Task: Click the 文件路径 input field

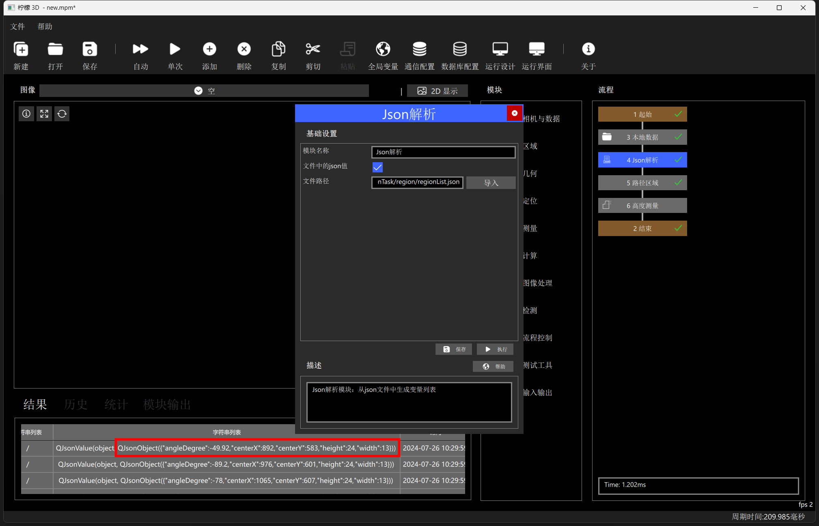Action: pyautogui.click(x=417, y=182)
